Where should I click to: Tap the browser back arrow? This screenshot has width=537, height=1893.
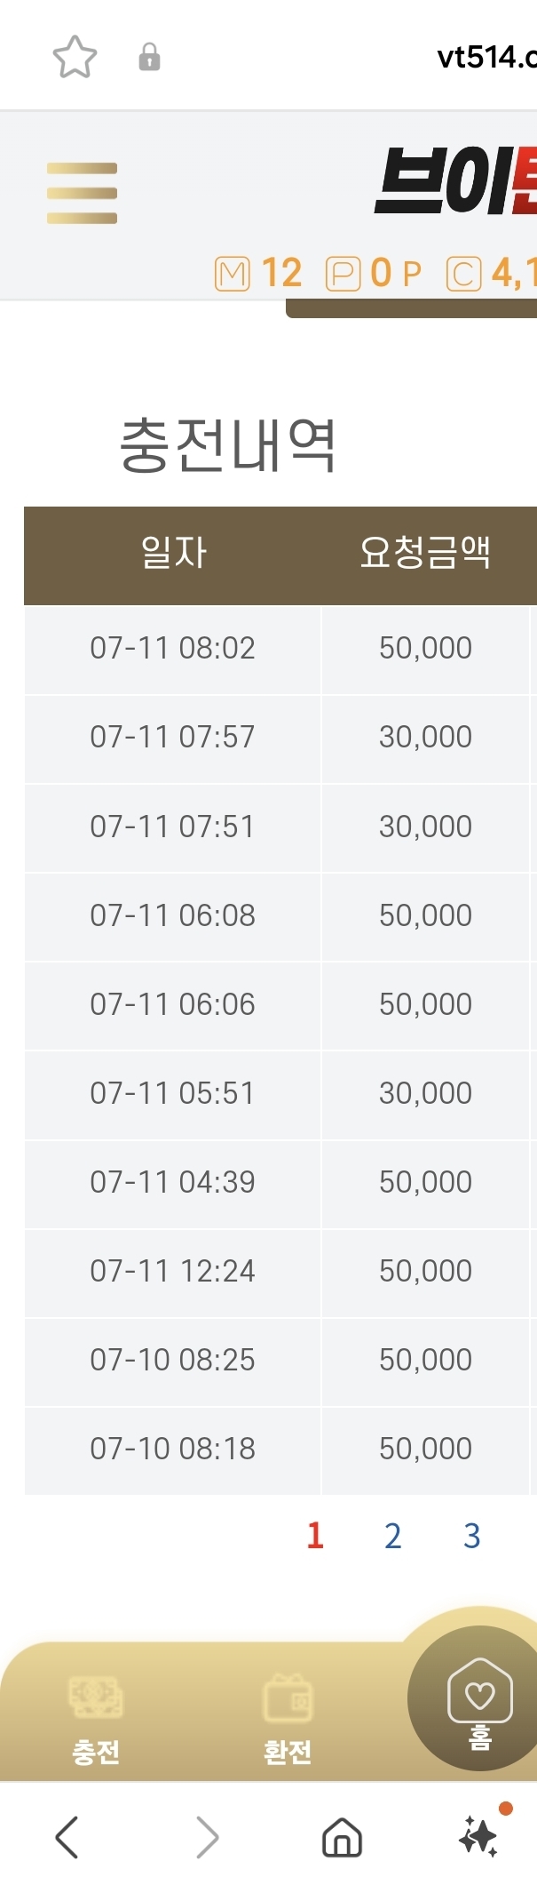[67, 1837]
